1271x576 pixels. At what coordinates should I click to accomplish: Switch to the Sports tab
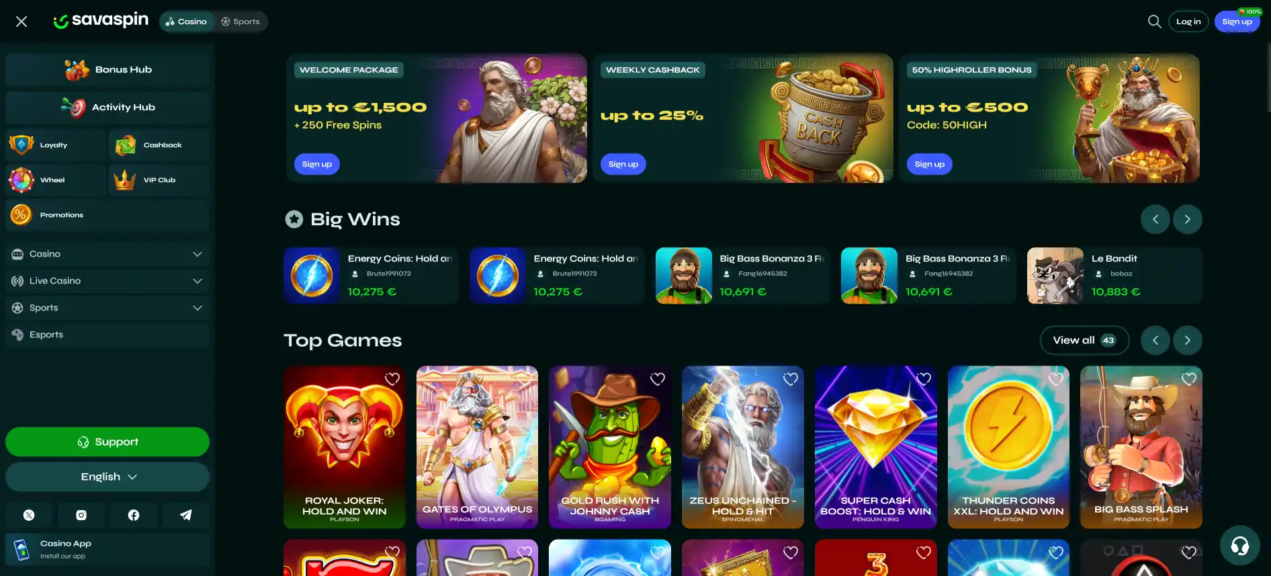[240, 22]
